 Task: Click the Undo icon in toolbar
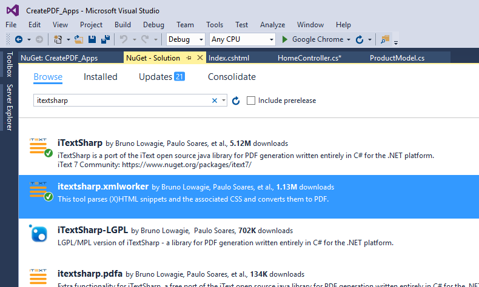[x=124, y=39]
